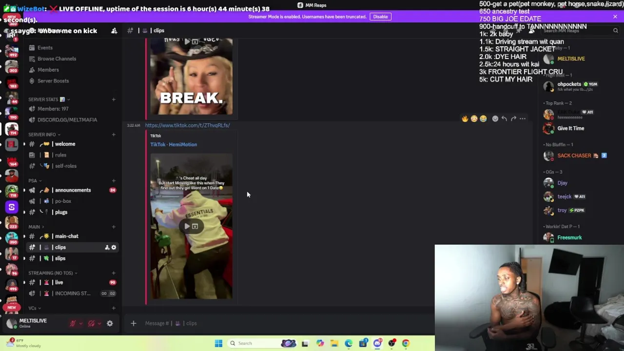This screenshot has height=351, width=624.
Task: Create channel in STREAMING category
Action: coord(114,273)
